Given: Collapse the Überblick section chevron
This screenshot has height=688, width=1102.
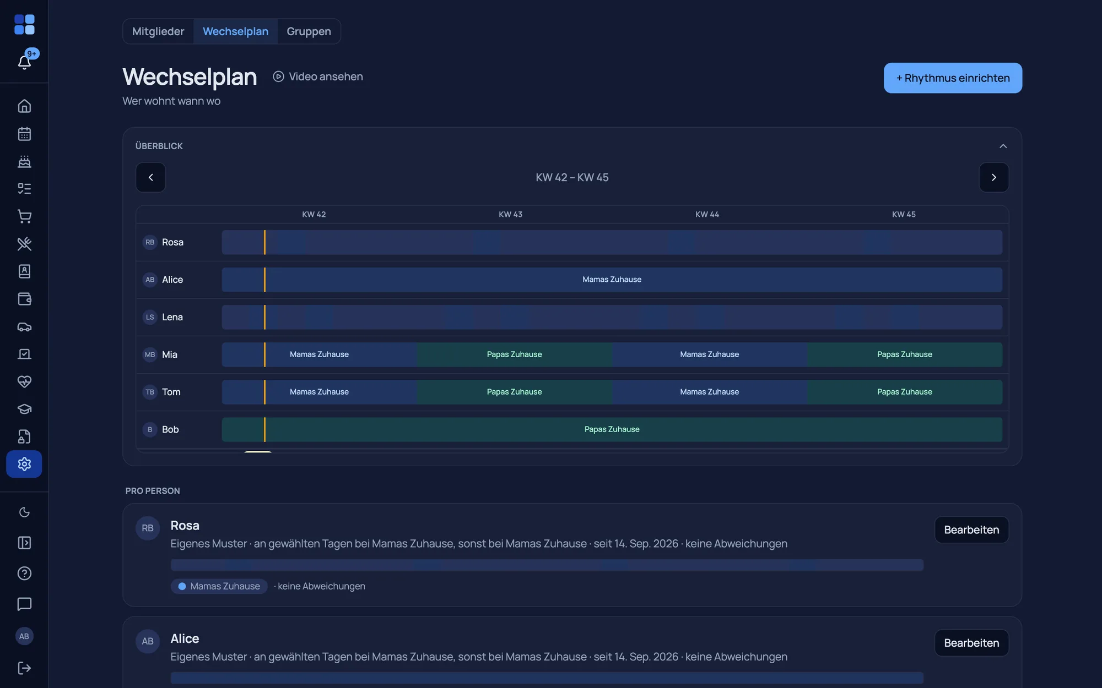Looking at the screenshot, I should [1003, 146].
